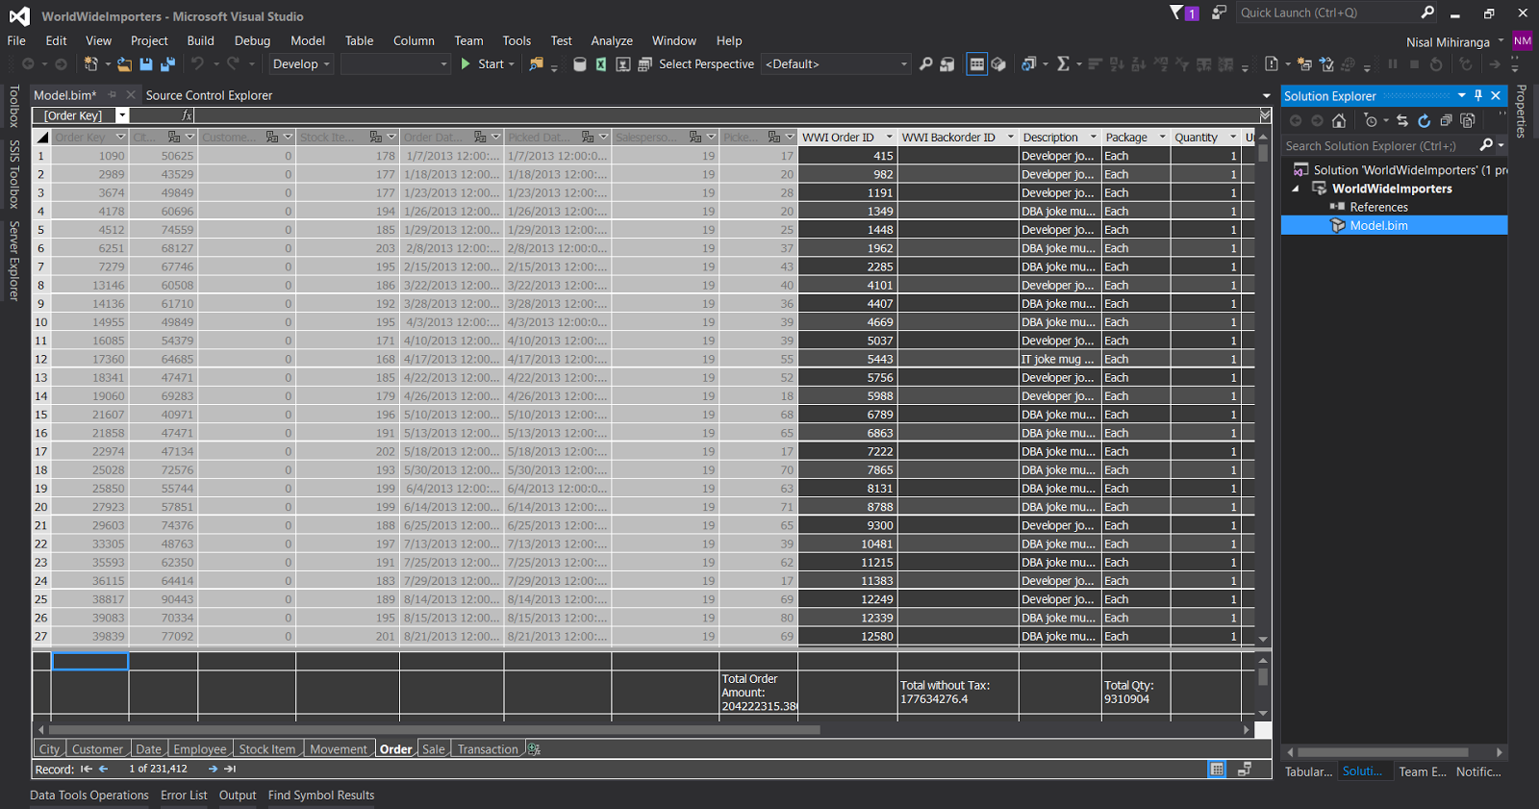Open the Package column filter dropdown
The height and width of the screenshot is (809, 1539).
(x=1162, y=137)
